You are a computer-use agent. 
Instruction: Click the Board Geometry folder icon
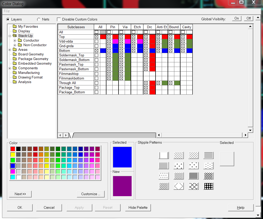14,54
